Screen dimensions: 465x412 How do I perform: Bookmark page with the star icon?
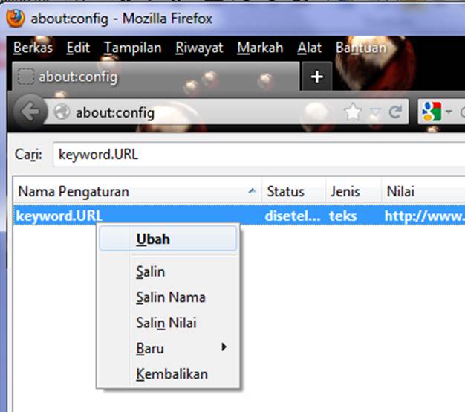tap(353, 112)
